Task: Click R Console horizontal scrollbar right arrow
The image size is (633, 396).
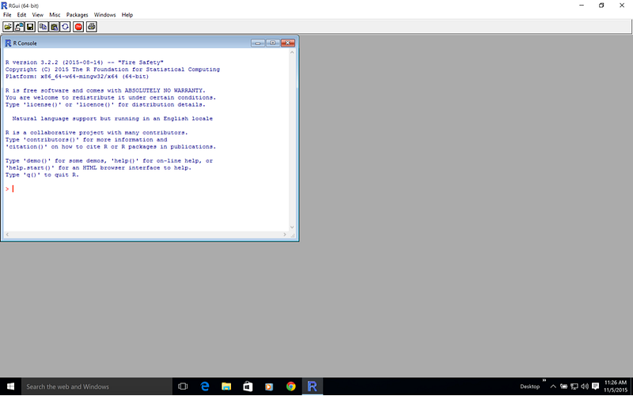Action: [x=285, y=234]
